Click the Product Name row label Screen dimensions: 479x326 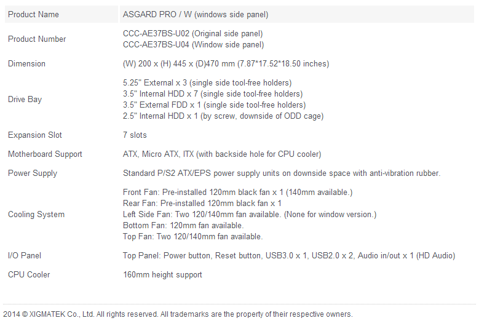click(33, 14)
